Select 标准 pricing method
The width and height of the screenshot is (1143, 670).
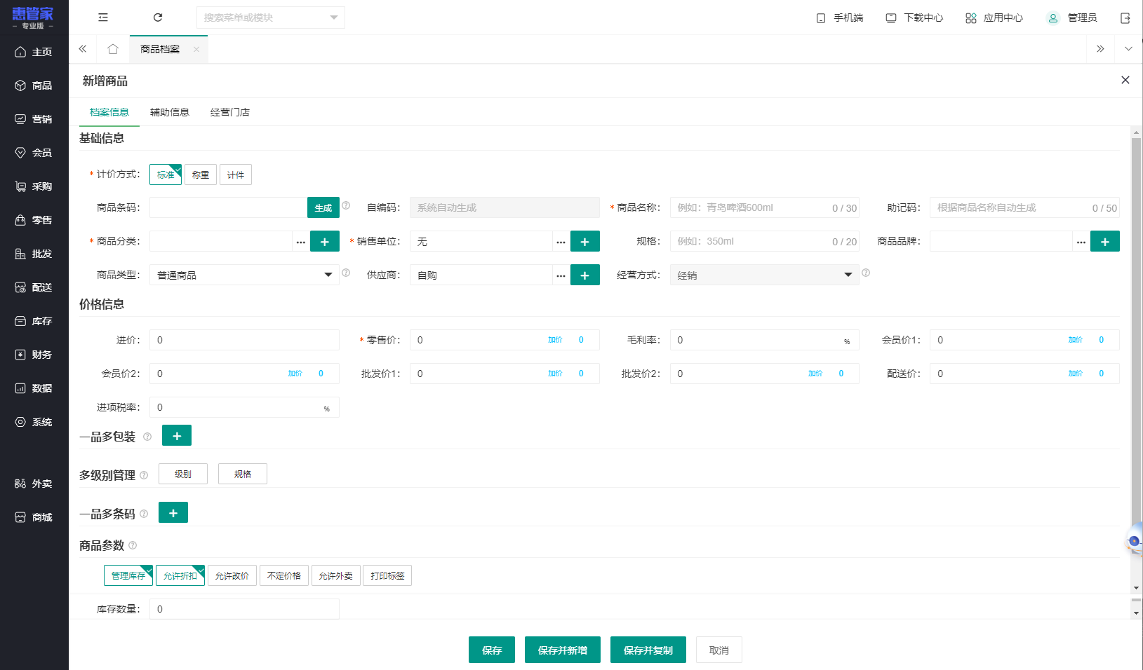click(x=166, y=175)
